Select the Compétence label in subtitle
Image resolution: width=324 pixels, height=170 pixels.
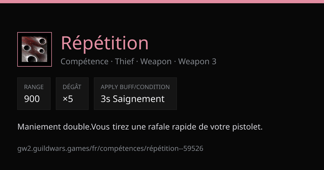85,62
